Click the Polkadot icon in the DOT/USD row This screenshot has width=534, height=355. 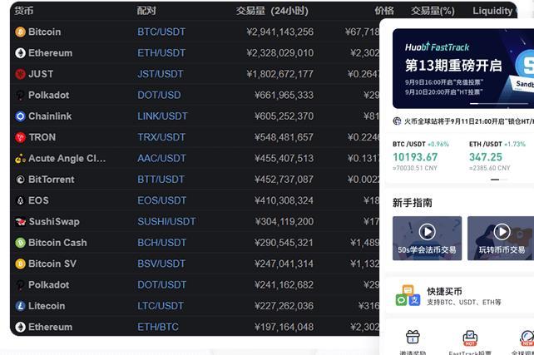pyautogui.click(x=21, y=96)
